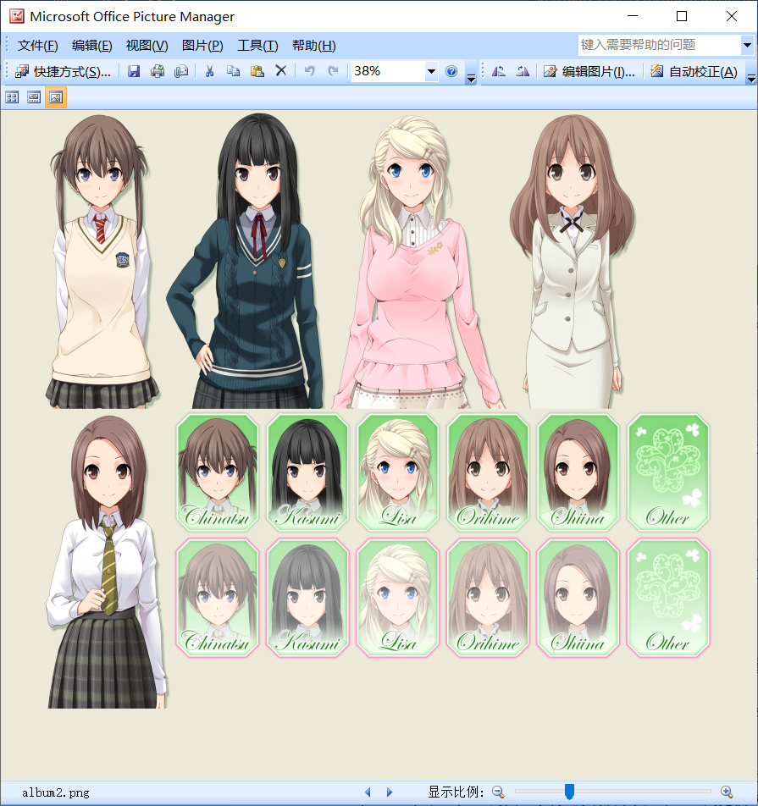This screenshot has height=806, width=758.
Task: Click the Microsoft Office Picture Manager title text
Action: [132, 16]
